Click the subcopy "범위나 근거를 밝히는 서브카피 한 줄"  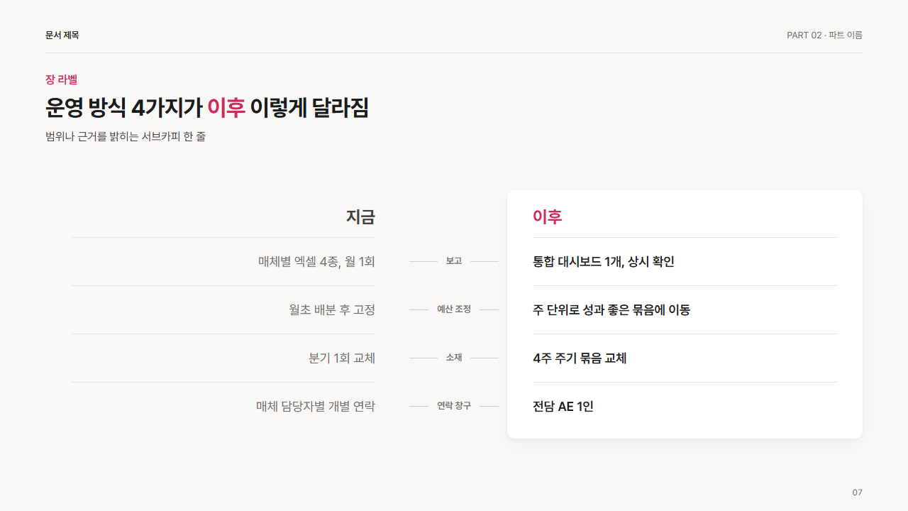(x=126, y=136)
